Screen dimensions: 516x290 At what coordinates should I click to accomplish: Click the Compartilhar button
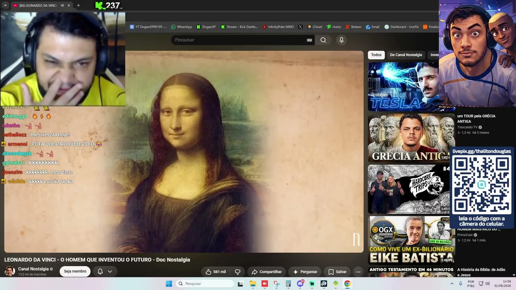266,272
